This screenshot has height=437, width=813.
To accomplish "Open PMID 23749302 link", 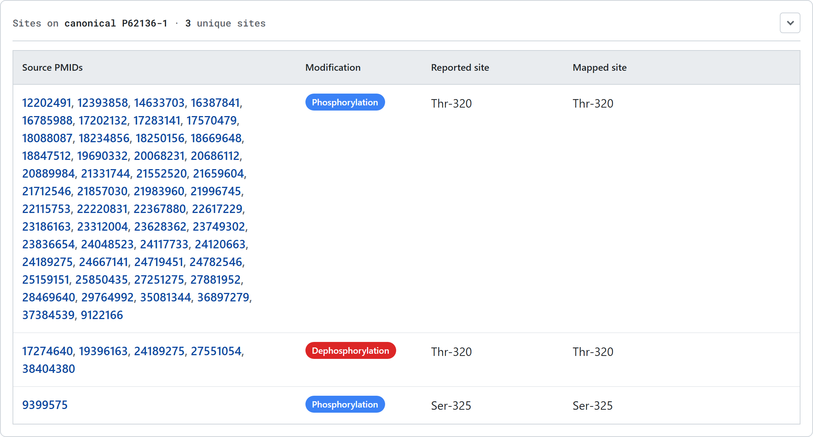I will coord(219,227).
